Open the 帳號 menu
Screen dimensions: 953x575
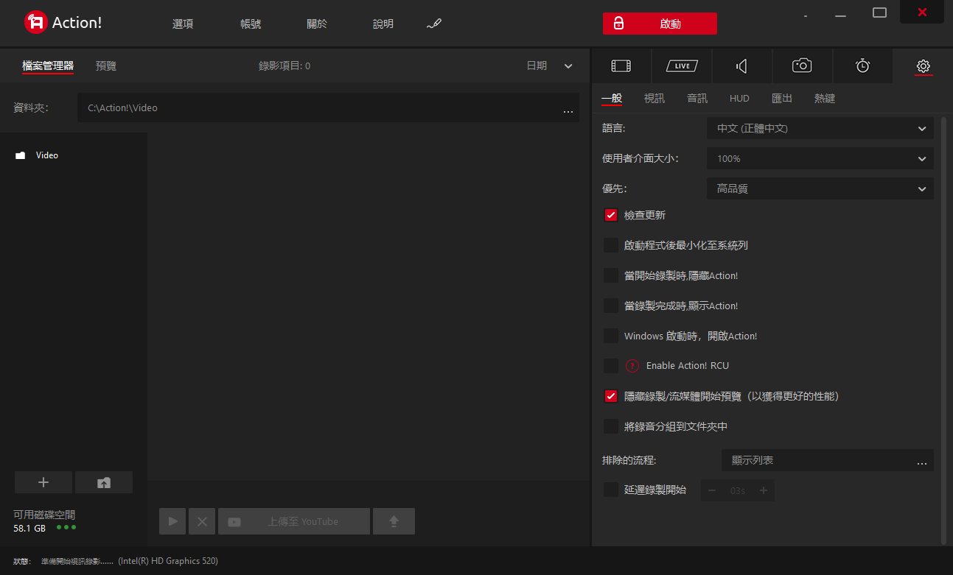point(251,24)
